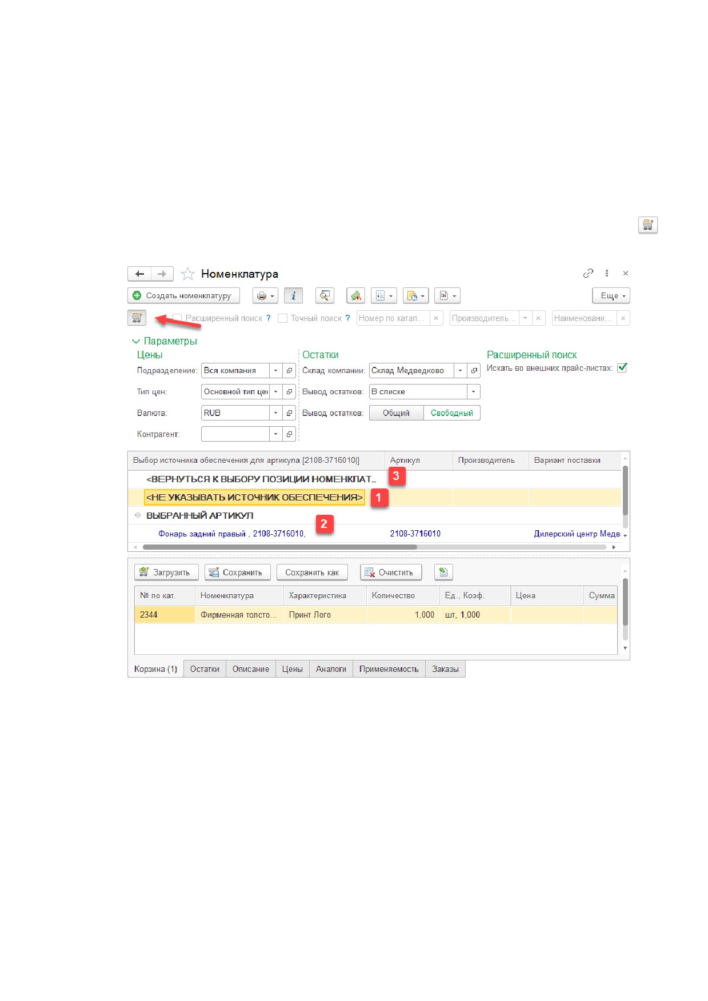
Task: Click the horizontal scrollbar of source list
Action: click(280, 547)
